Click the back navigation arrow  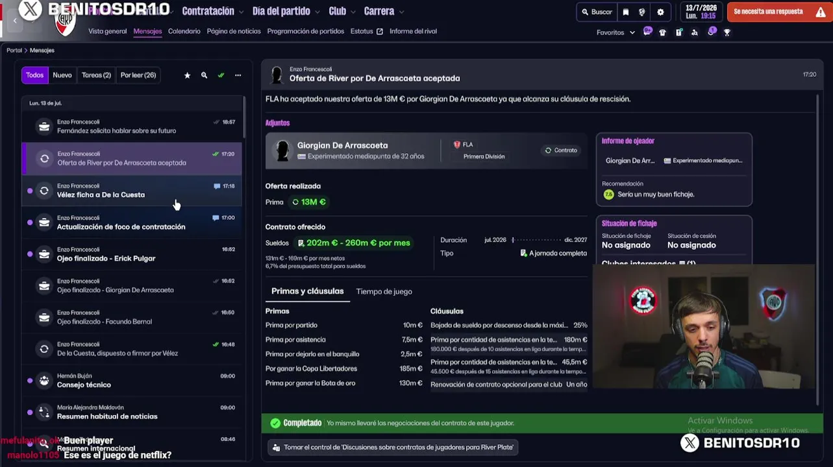point(15,21)
